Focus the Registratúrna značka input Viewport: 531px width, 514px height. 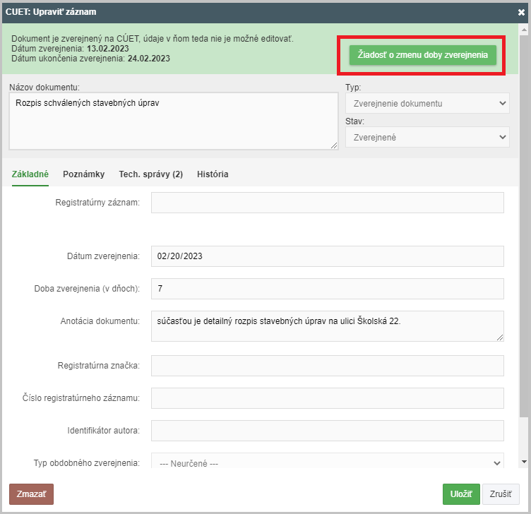pos(327,366)
